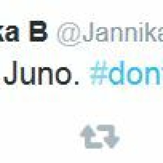Viewport: 163px width, 163px height.
Task: Click the letter J of Juno
Action: click(x=10, y=73)
